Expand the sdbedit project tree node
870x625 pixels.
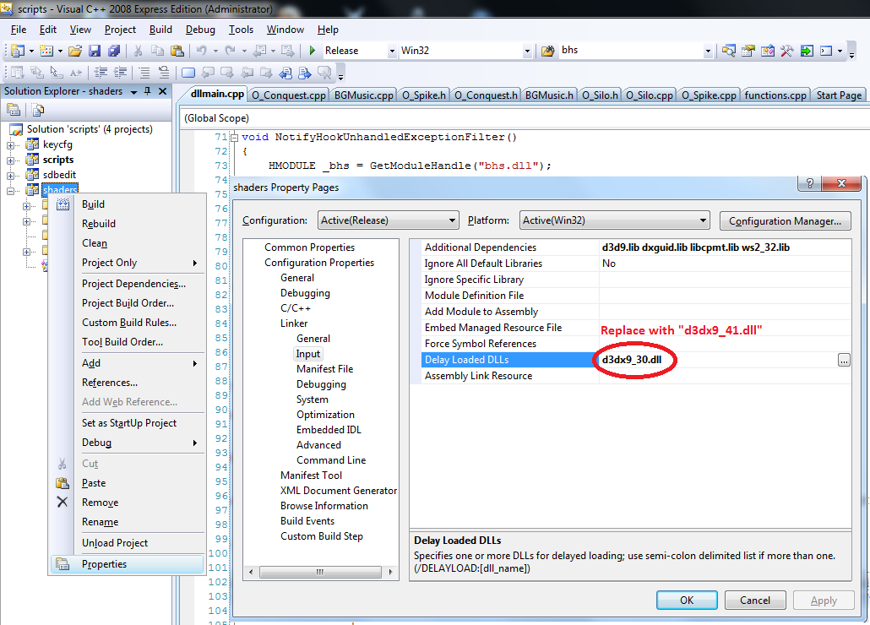(x=11, y=175)
